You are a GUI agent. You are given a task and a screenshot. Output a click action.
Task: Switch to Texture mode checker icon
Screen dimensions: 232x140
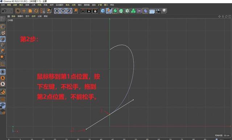pos(3,33)
